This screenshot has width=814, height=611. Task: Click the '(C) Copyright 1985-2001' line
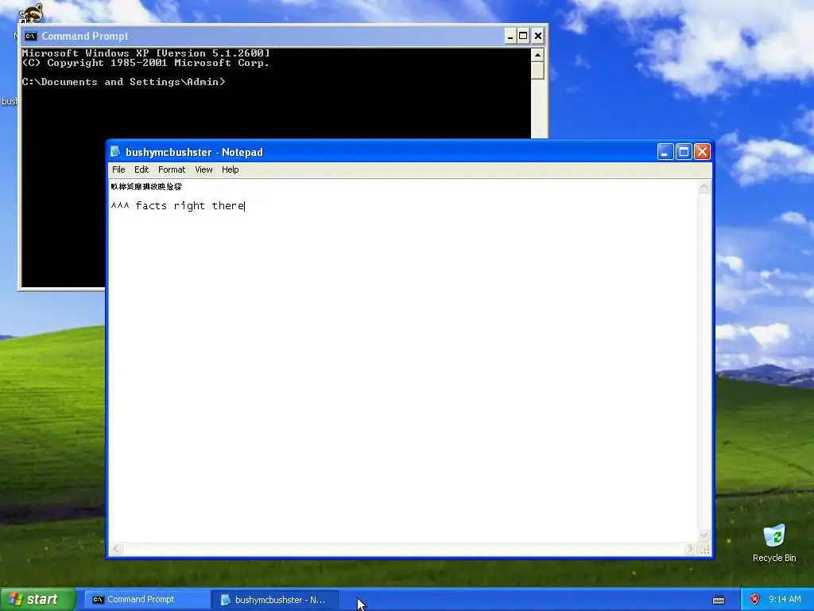145,63
